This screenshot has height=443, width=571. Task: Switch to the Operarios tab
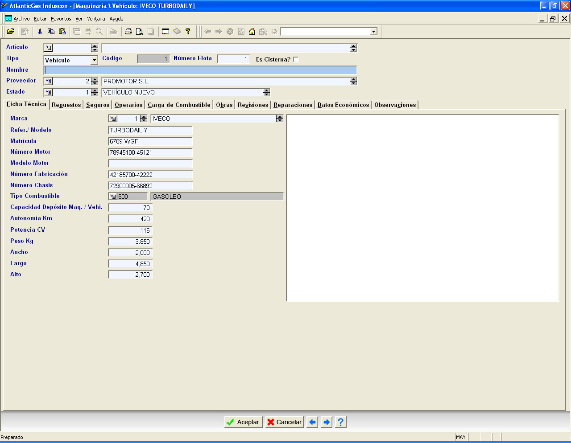tap(128, 105)
